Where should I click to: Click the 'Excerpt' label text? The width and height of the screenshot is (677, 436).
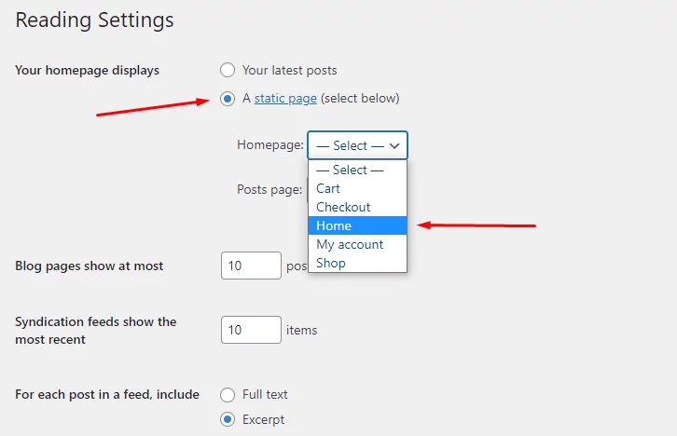(263, 419)
